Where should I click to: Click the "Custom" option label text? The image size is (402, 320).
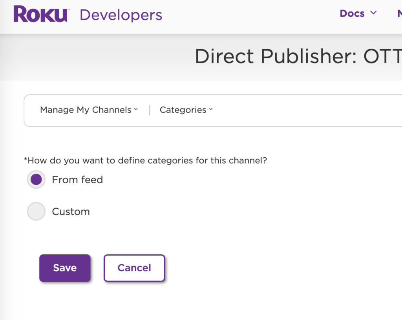click(71, 211)
